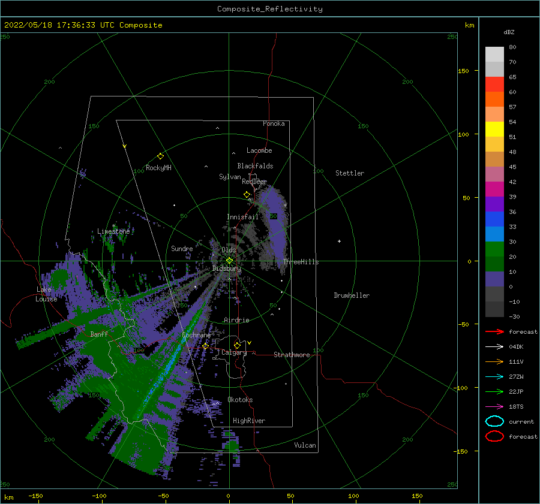Click the RockyMH label
The image size is (540, 504).
(x=158, y=168)
